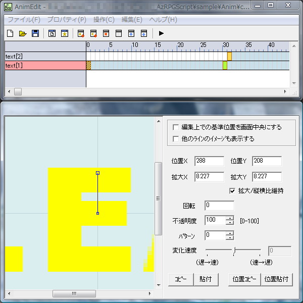Click the lower blue handle at canvas center

(98, 213)
